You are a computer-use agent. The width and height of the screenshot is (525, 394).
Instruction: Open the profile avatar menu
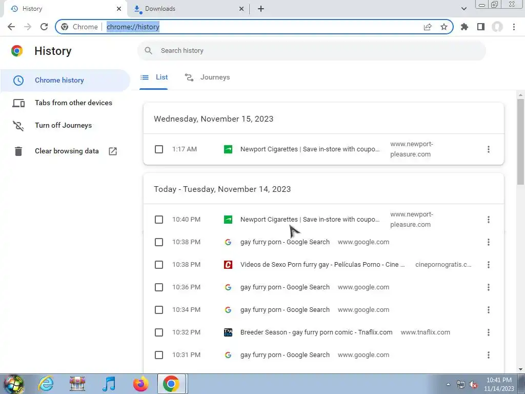coord(497,27)
